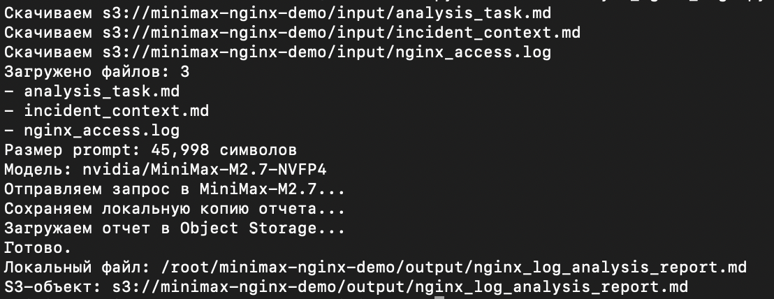Click the 'S3-объект:' label
Screen dimensions: 774x299
tap(53, 286)
